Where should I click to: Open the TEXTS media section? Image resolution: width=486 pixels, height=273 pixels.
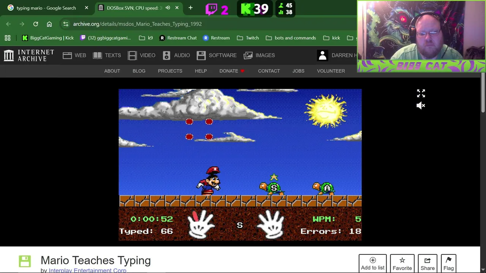[x=107, y=55]
